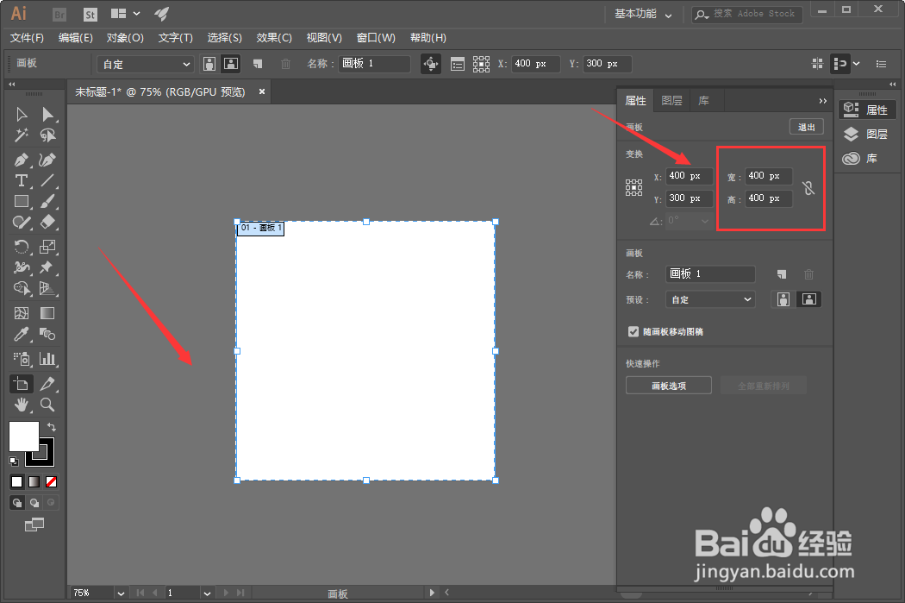This screenshot has width=905, height=603.
Task: Set paint mode to Color
Action: [16, 481]
